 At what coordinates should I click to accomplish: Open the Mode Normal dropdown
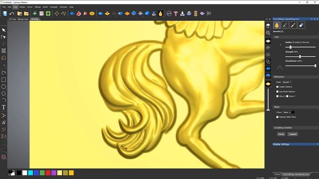coord(287,82)
